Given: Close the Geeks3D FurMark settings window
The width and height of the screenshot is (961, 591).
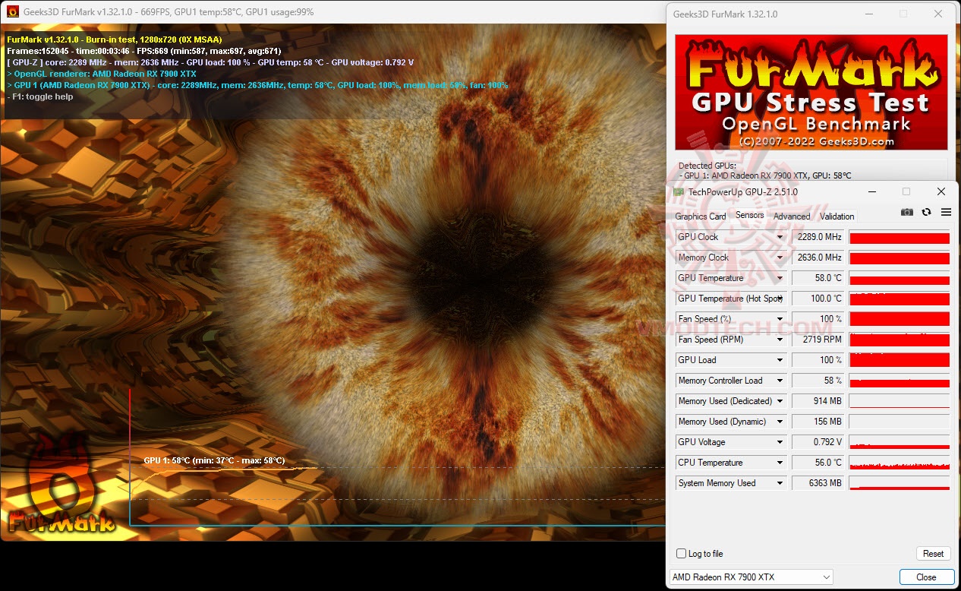Looking at the screenshot, I should (938, 14).
